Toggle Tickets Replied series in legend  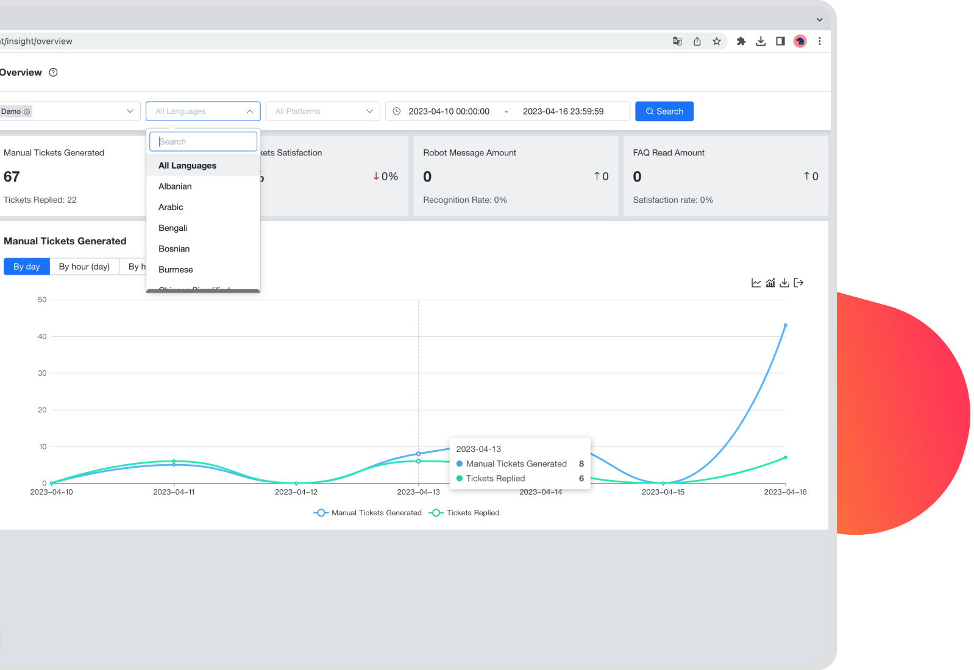(464, 513)
